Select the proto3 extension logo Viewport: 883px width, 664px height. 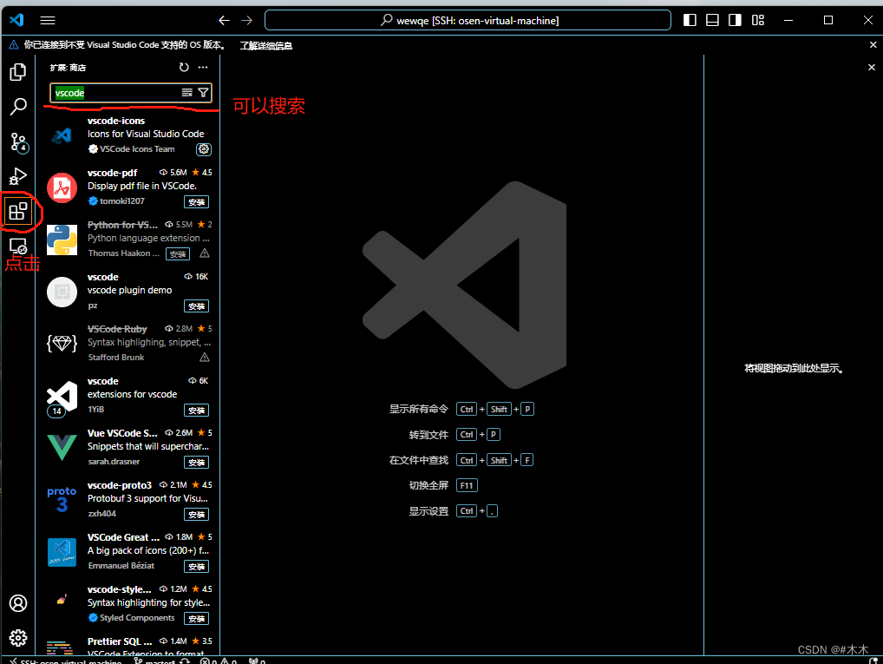62,499
